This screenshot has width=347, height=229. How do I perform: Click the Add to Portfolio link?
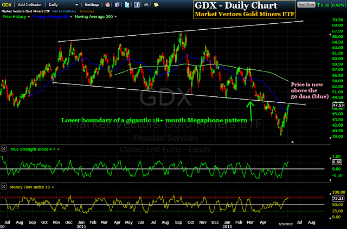[64, 11]
